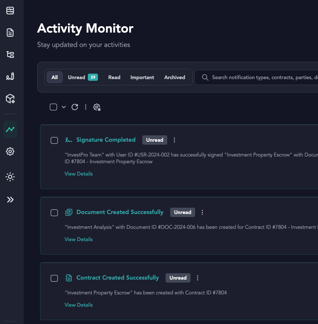Open bulk actions three-dot menu in toolbar
This screenshot has width=318, height=324.
point(86,107)
